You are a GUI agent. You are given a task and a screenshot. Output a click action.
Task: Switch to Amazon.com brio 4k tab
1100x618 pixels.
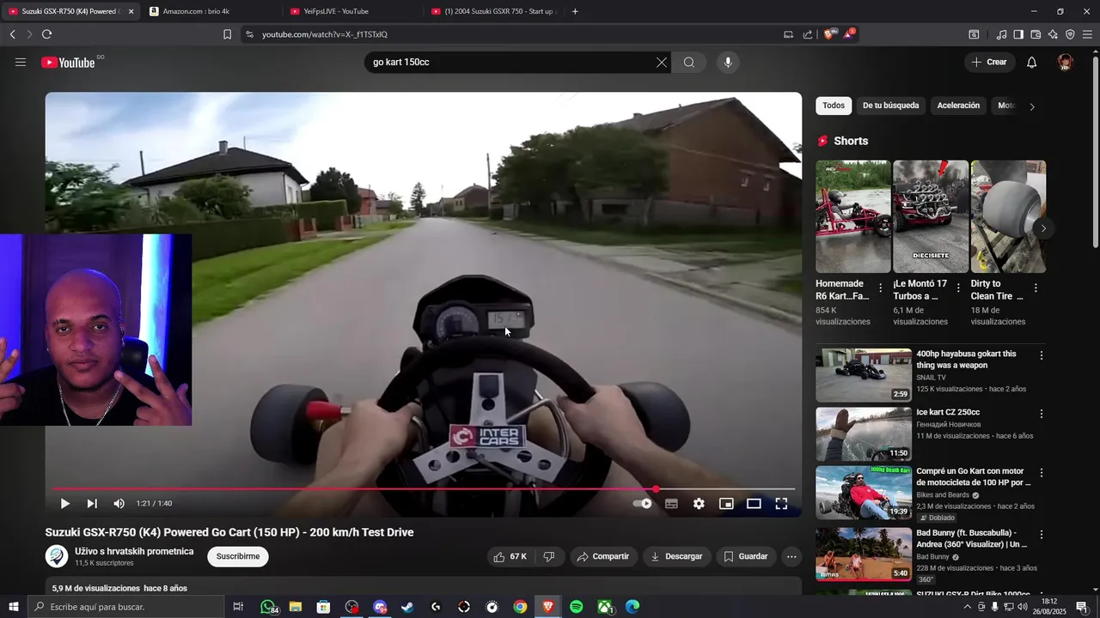[x=210, y=11]
